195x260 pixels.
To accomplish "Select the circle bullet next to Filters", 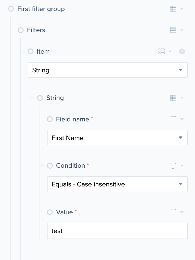I will [21, 30].
